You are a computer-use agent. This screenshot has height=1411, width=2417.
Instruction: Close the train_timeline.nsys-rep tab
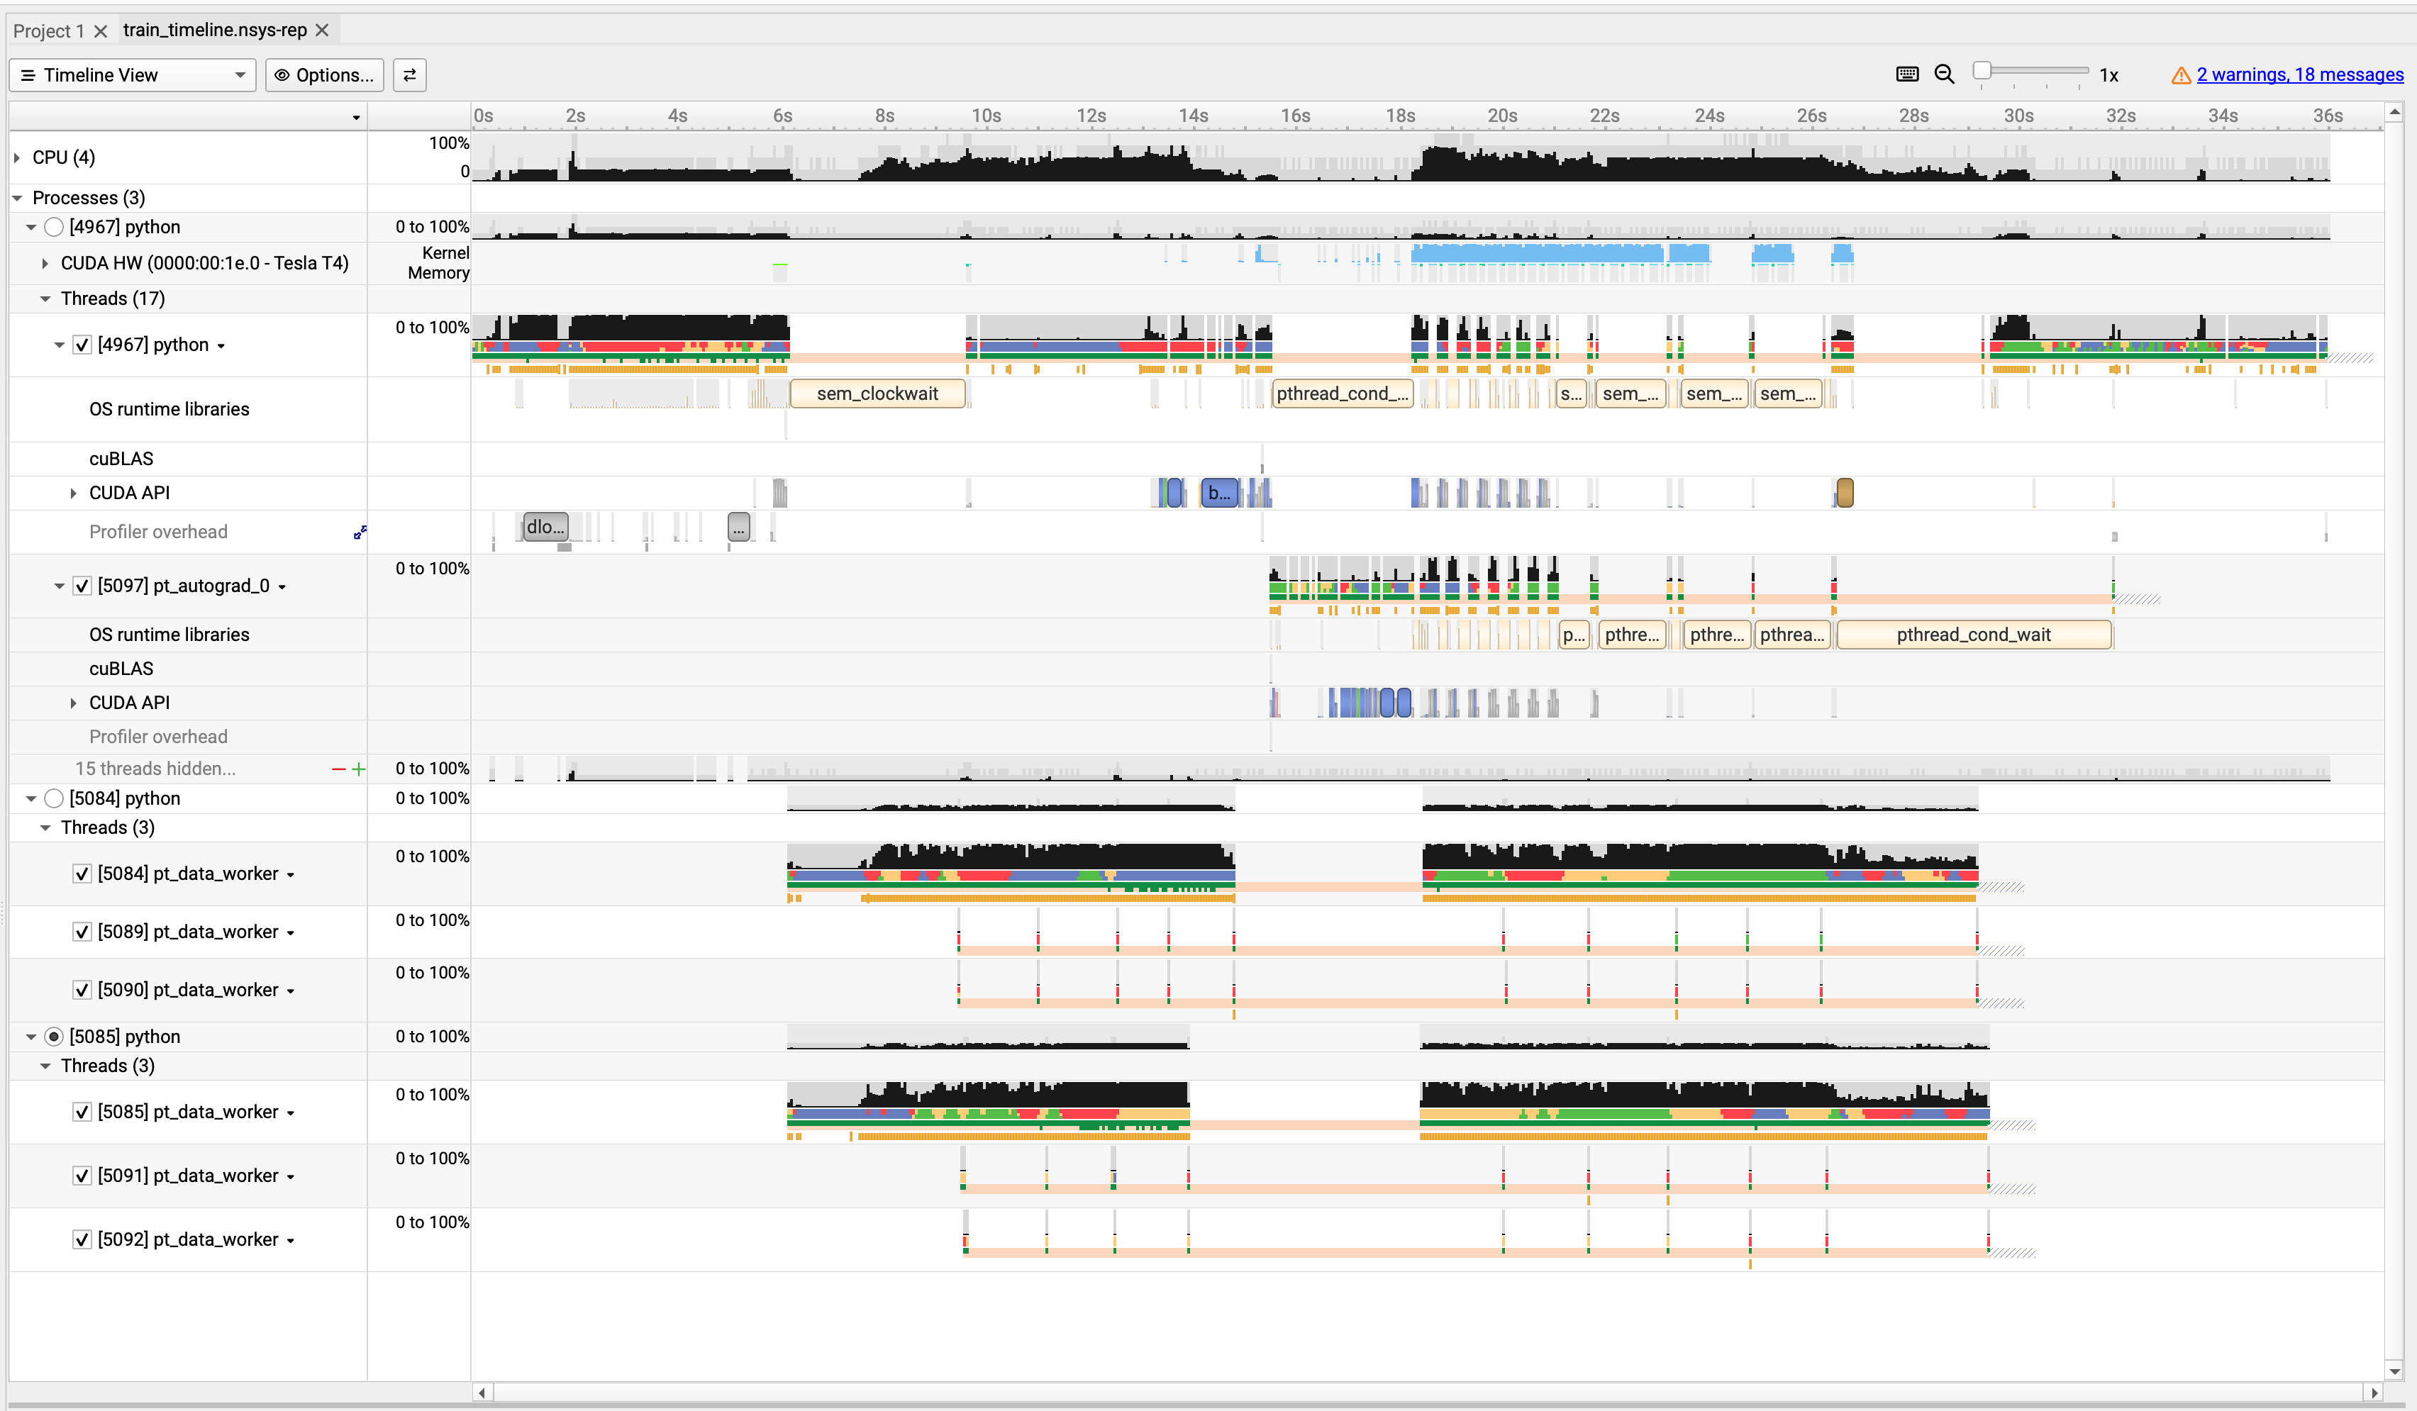click(x=322, y=30)
